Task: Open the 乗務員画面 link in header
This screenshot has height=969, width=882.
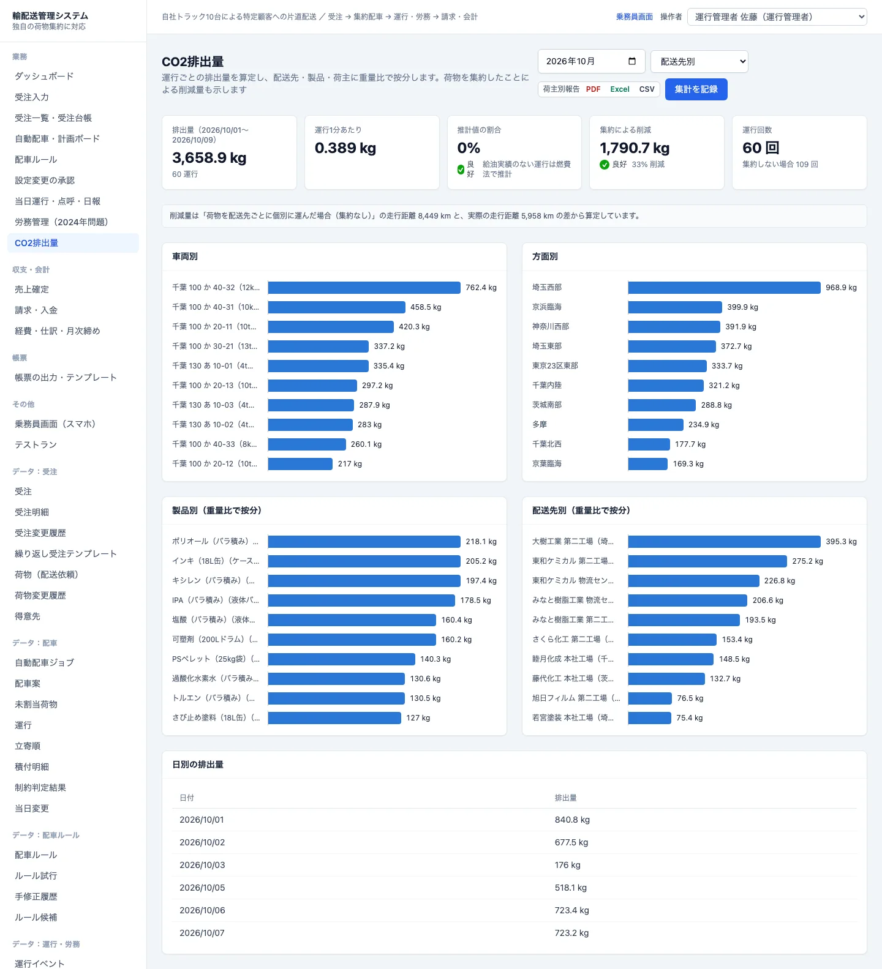Action: coord(634,17)
